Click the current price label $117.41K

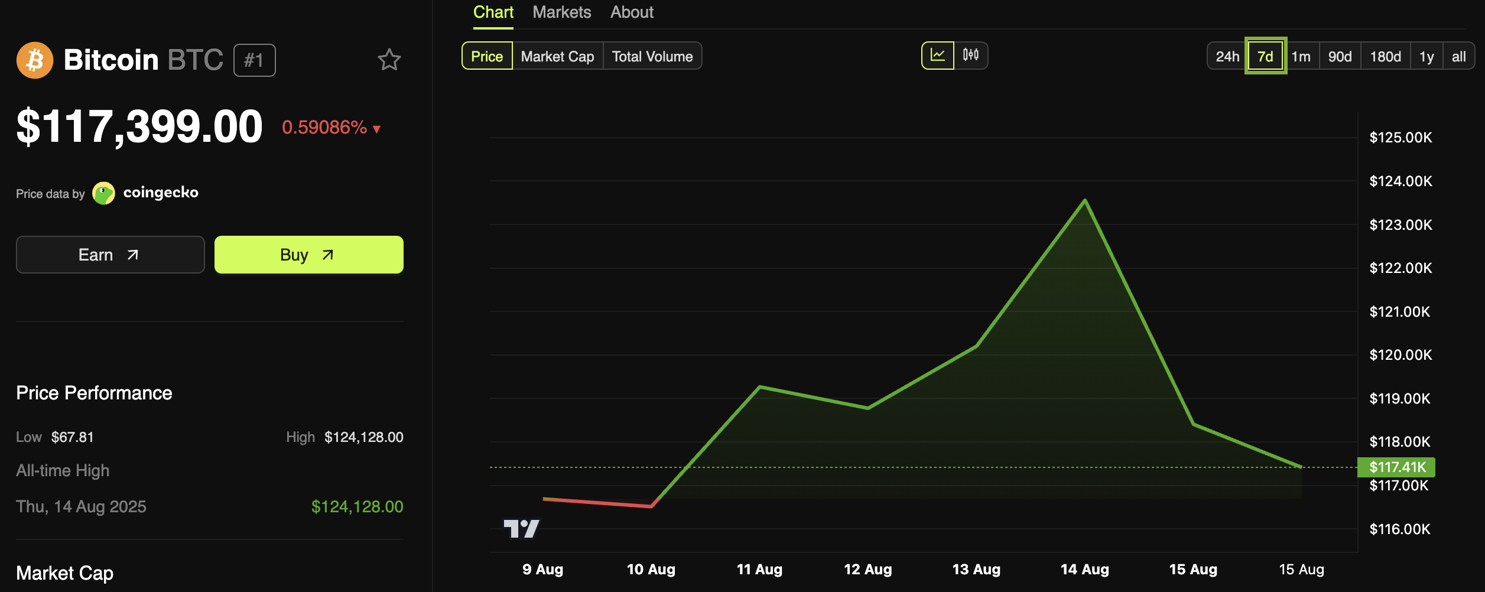(1396, 467)
